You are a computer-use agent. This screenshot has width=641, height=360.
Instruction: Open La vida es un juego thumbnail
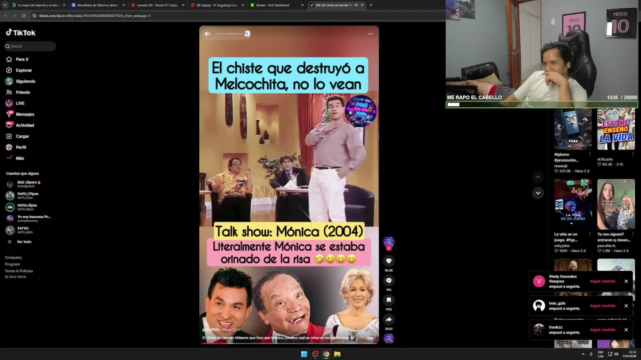click(x=573, y=204)
